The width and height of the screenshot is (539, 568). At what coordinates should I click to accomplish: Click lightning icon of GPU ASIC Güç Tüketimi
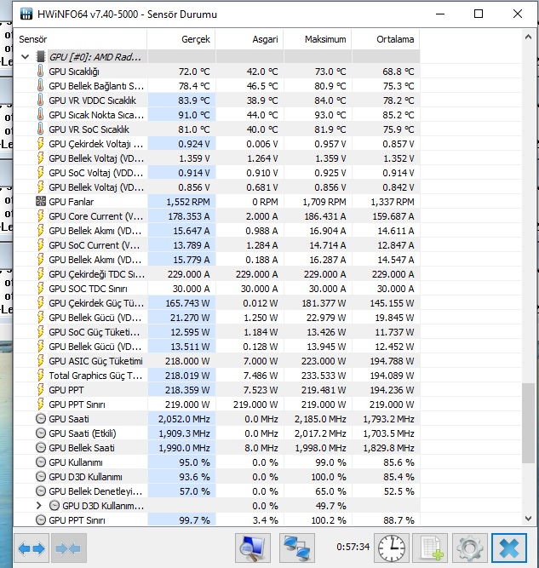click(x=41, y=361)
